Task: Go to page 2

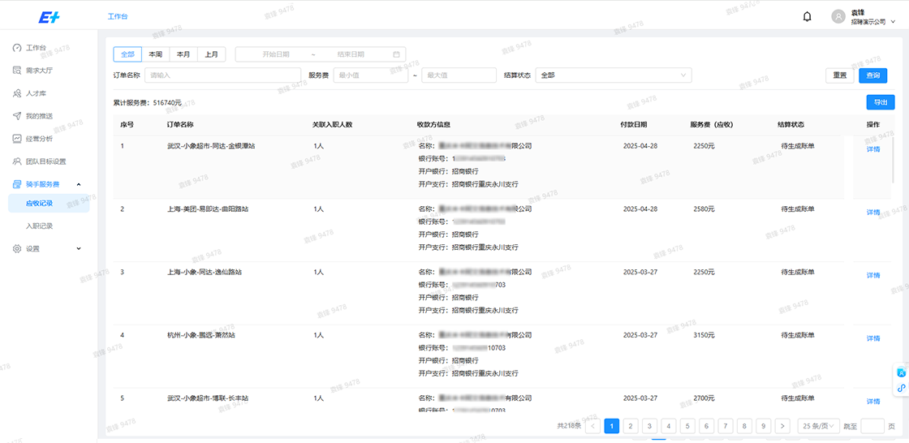Action: click(631, 426)
